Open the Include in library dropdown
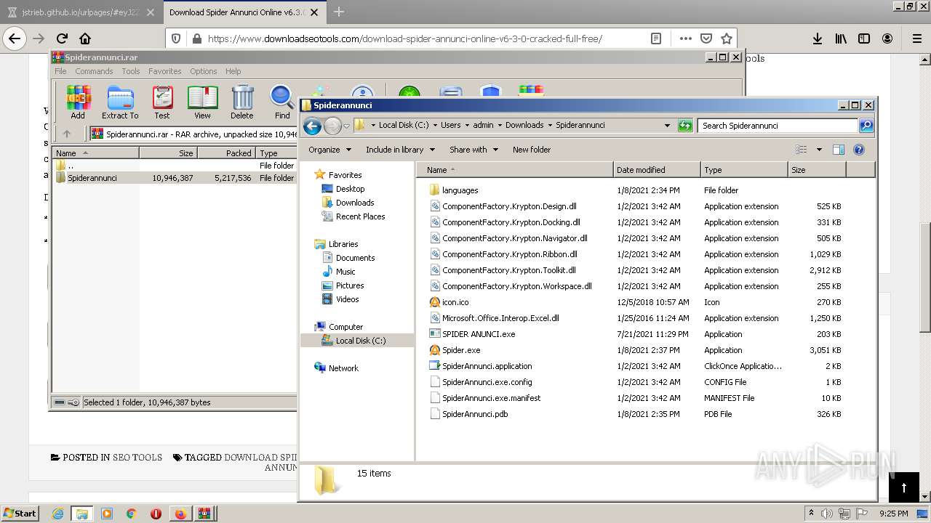 point(400,150)
